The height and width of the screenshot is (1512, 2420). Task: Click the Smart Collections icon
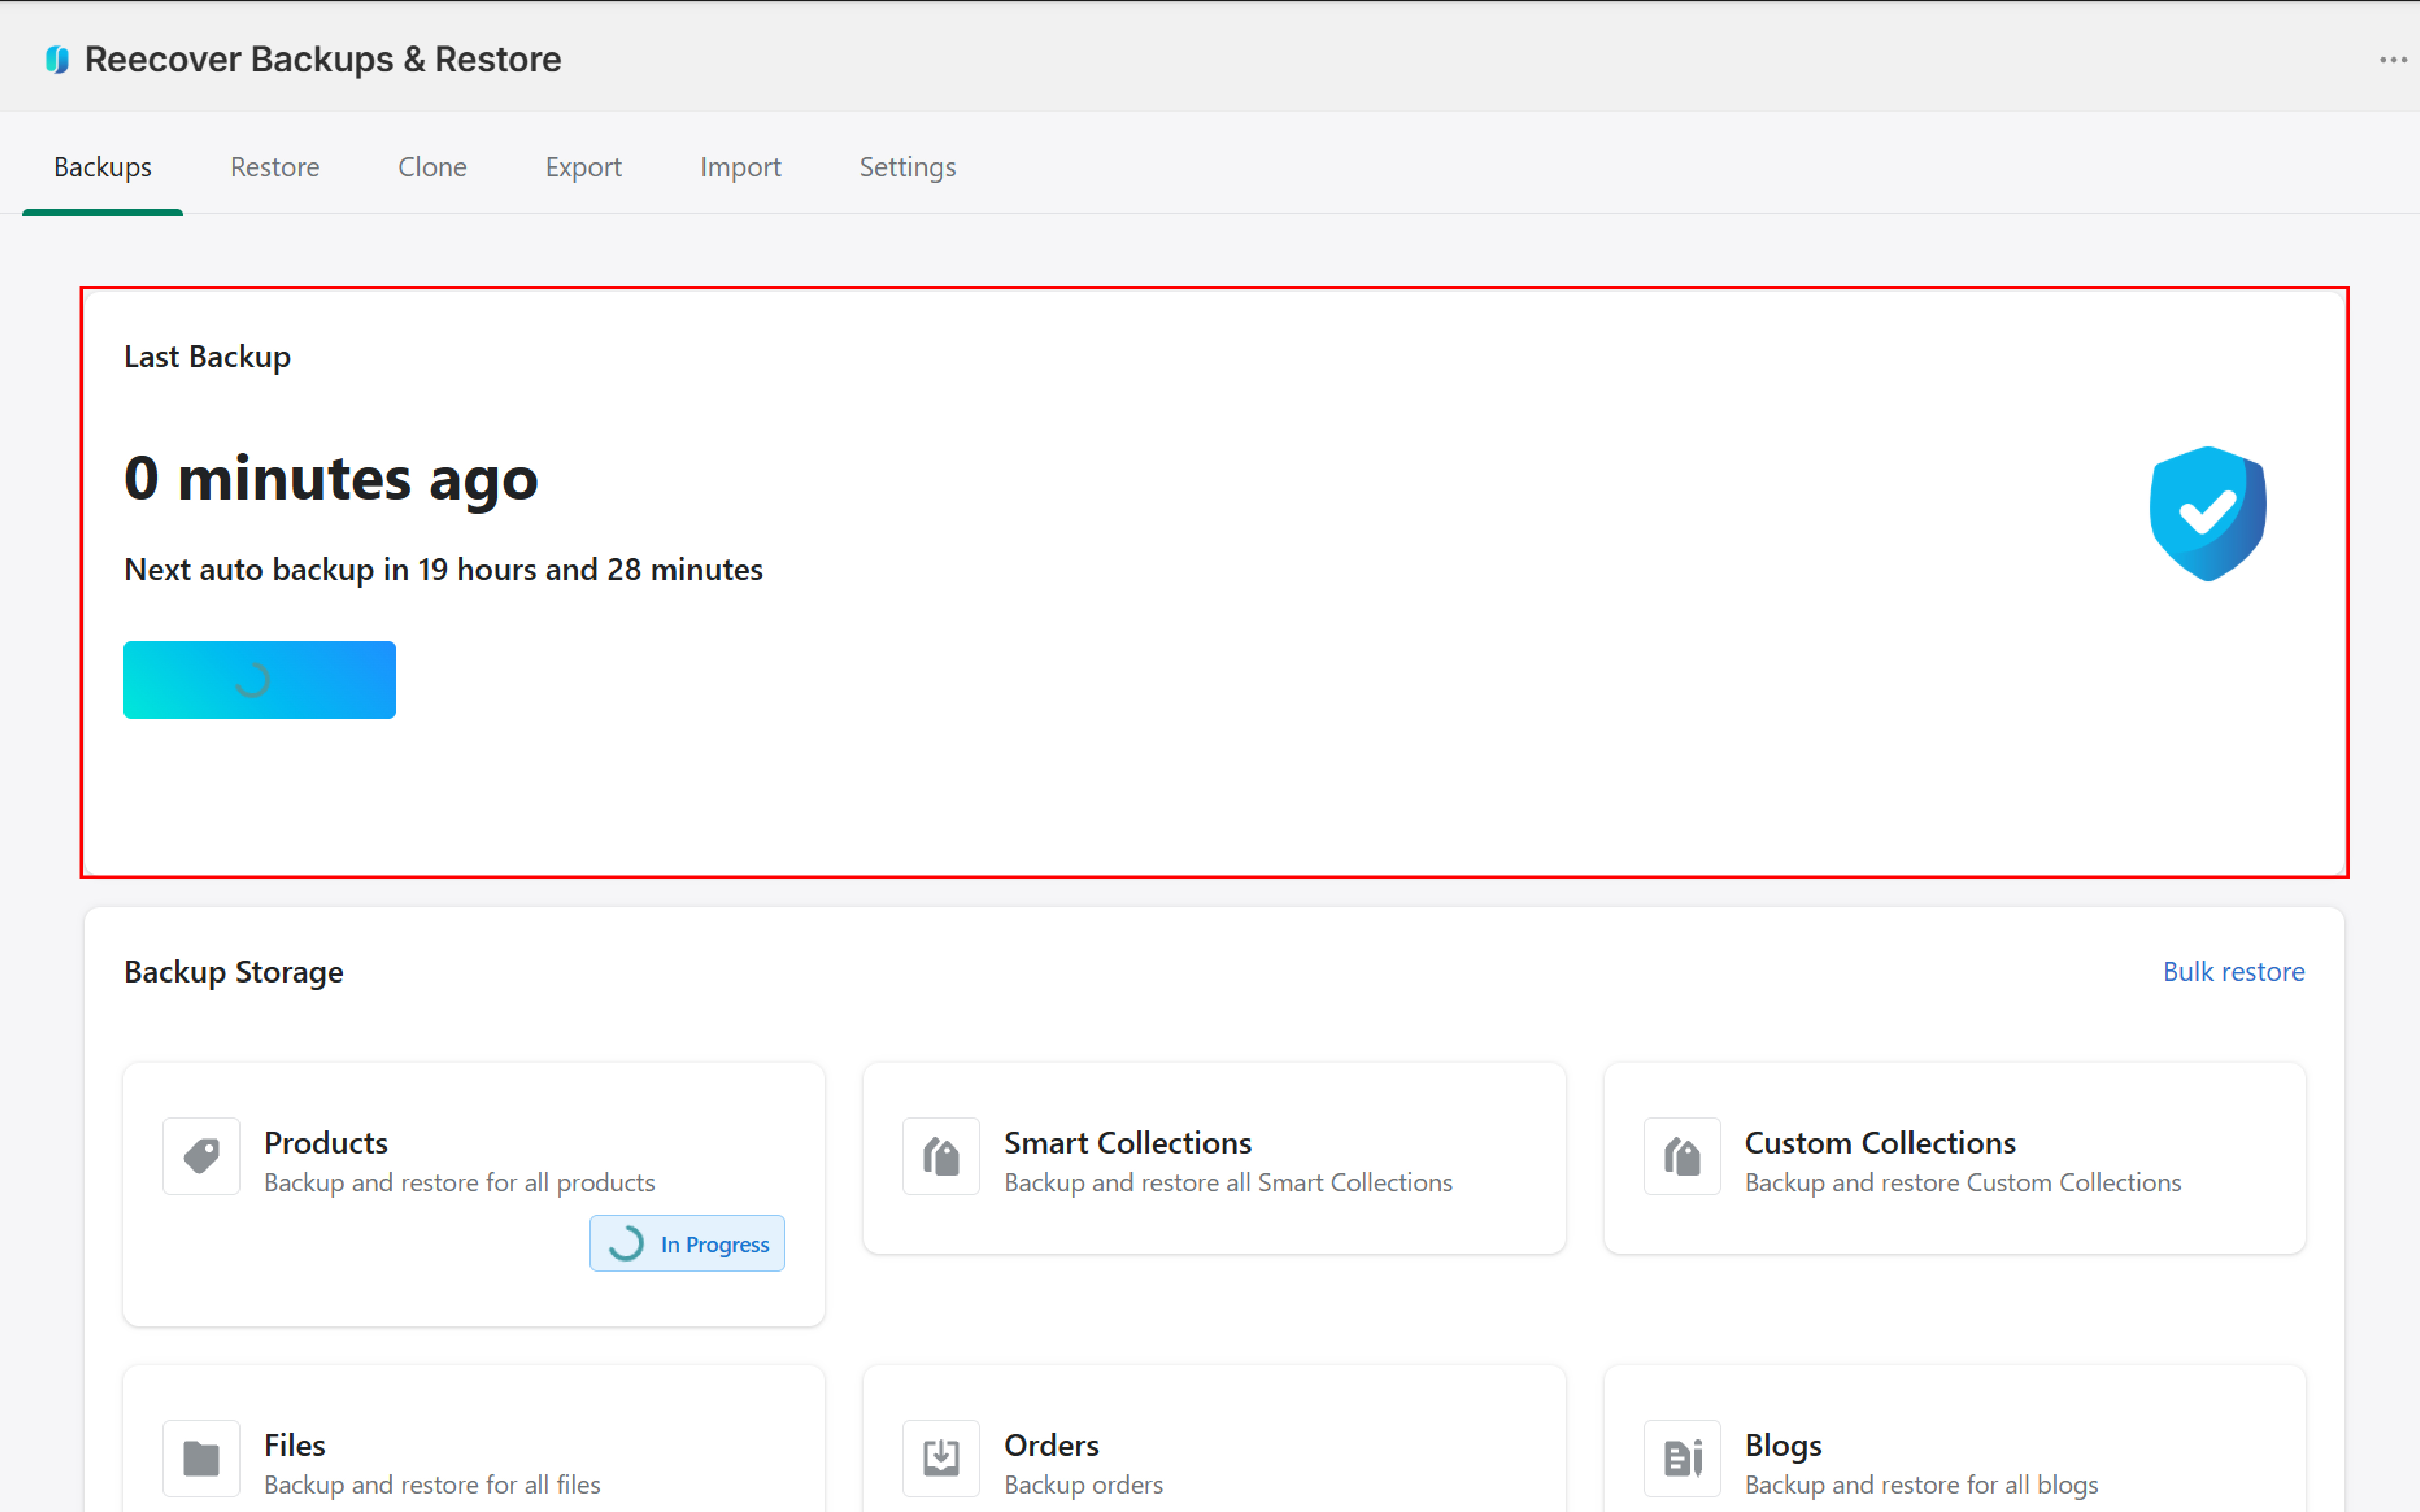pyautogui.click(x=941, y=1156)
